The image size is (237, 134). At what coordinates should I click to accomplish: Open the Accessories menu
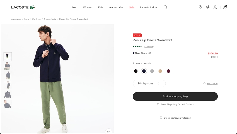click(x=116, y=8)
